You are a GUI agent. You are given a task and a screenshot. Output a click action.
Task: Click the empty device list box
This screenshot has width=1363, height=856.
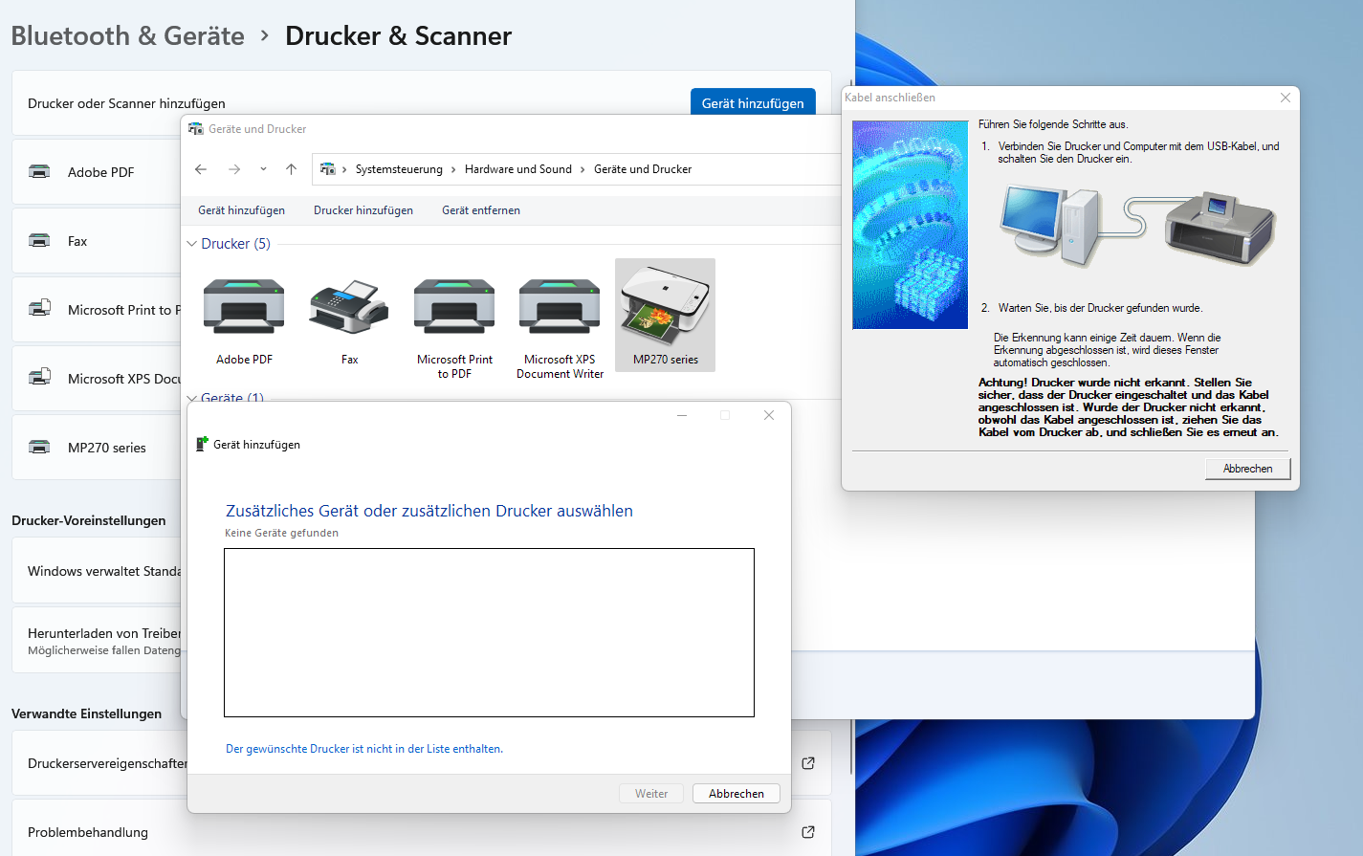489,632
